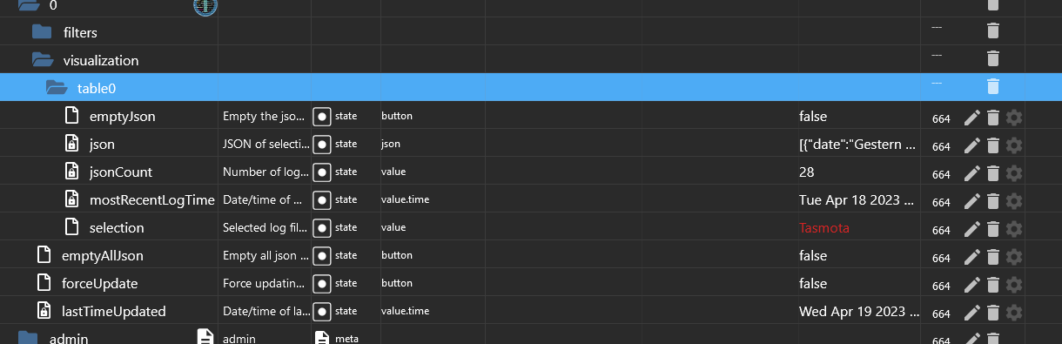Expand the filters folder
The image size is (1062, 344).
coord(43,32)
